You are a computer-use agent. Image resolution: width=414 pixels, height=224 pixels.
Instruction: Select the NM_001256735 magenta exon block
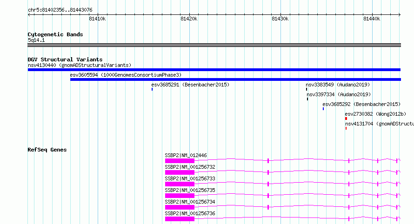[180, 196]
